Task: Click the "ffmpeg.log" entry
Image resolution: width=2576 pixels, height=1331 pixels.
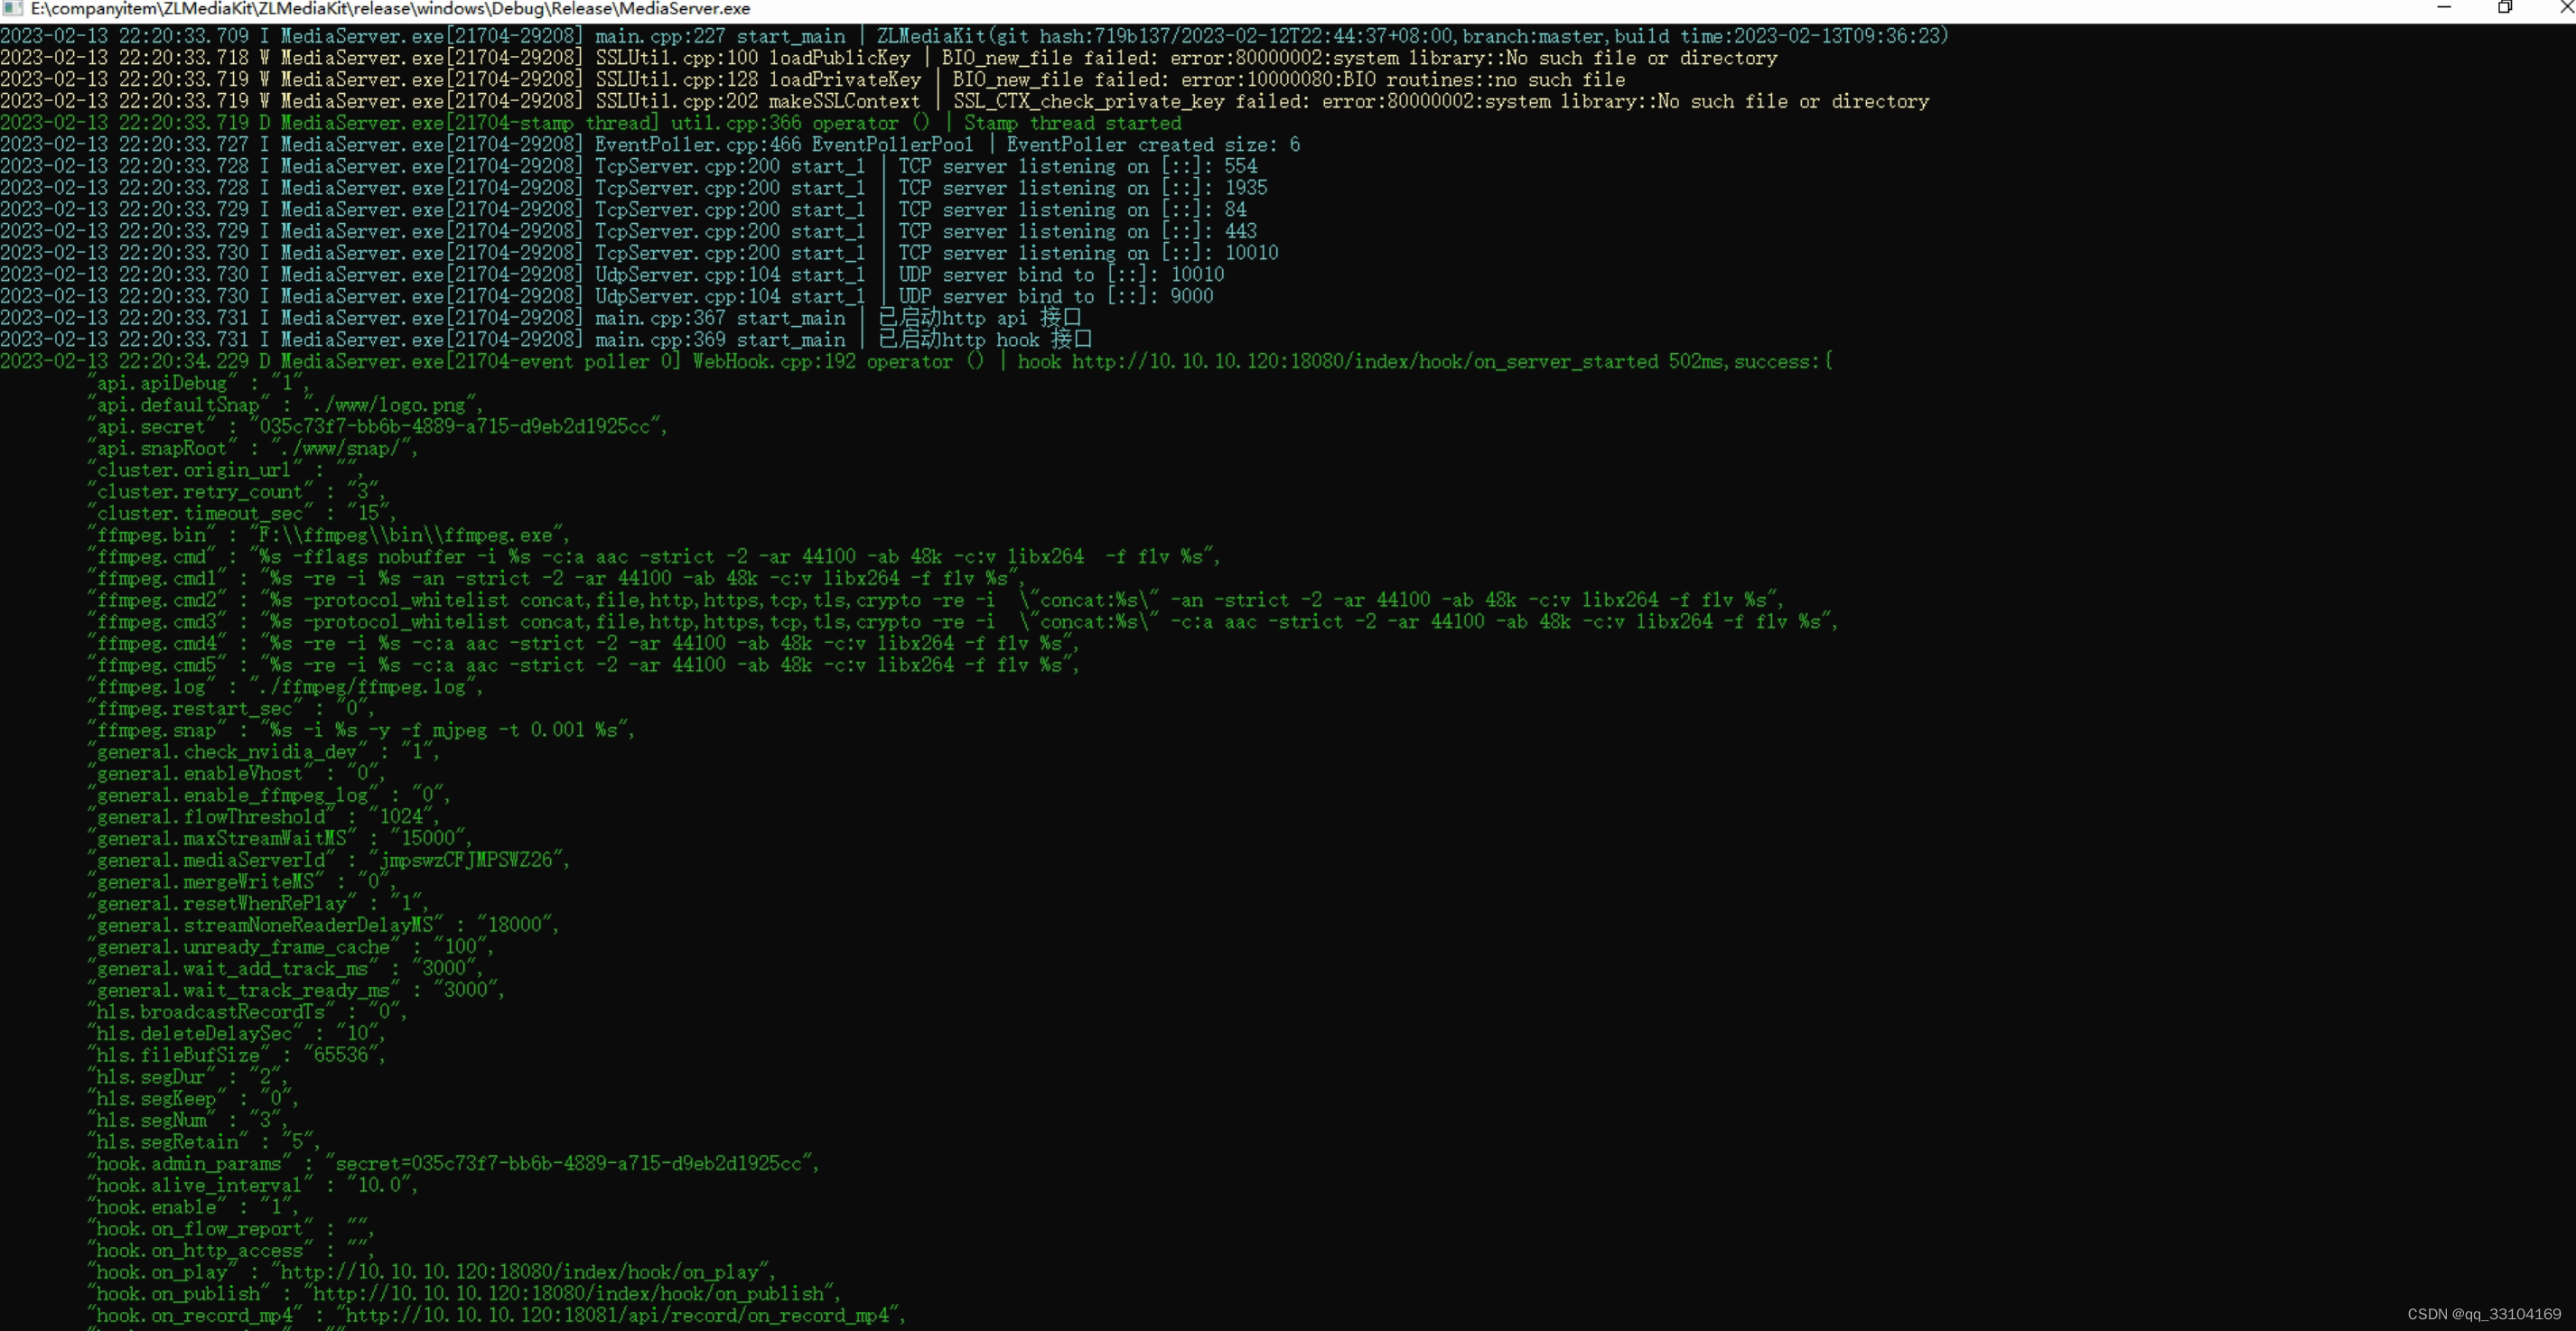Action: 286,687
